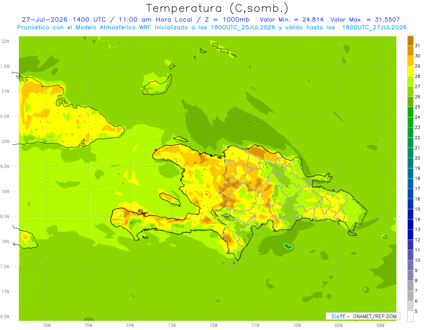Pick the orange swatch between 30 and 31
The image size is (427, 330).
click(410, 51)
